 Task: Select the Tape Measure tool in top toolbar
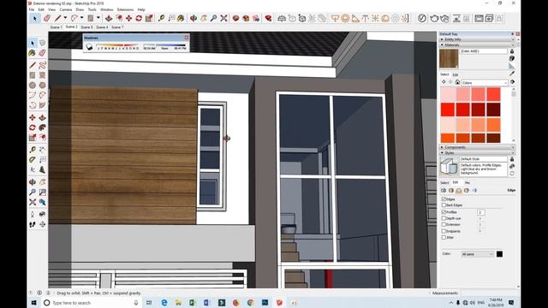pos(161,18)
